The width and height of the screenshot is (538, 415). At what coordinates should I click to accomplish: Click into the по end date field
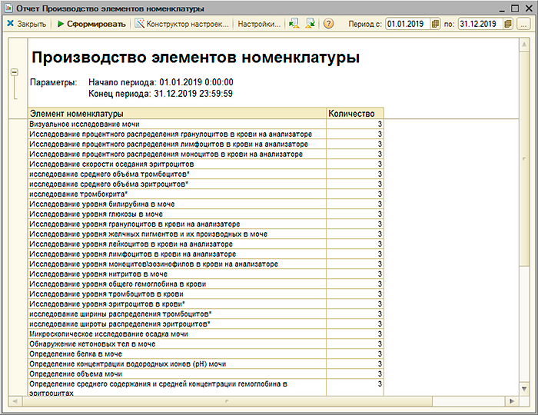(479, 24)
